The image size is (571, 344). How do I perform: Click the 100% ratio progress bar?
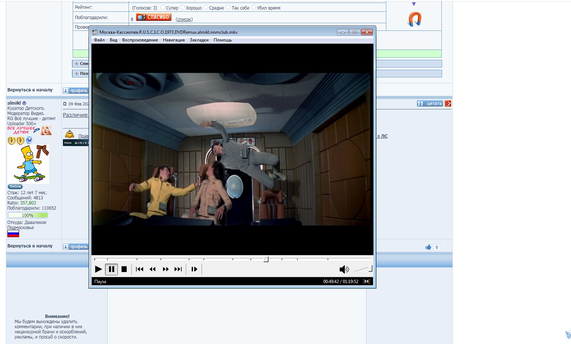28,215
